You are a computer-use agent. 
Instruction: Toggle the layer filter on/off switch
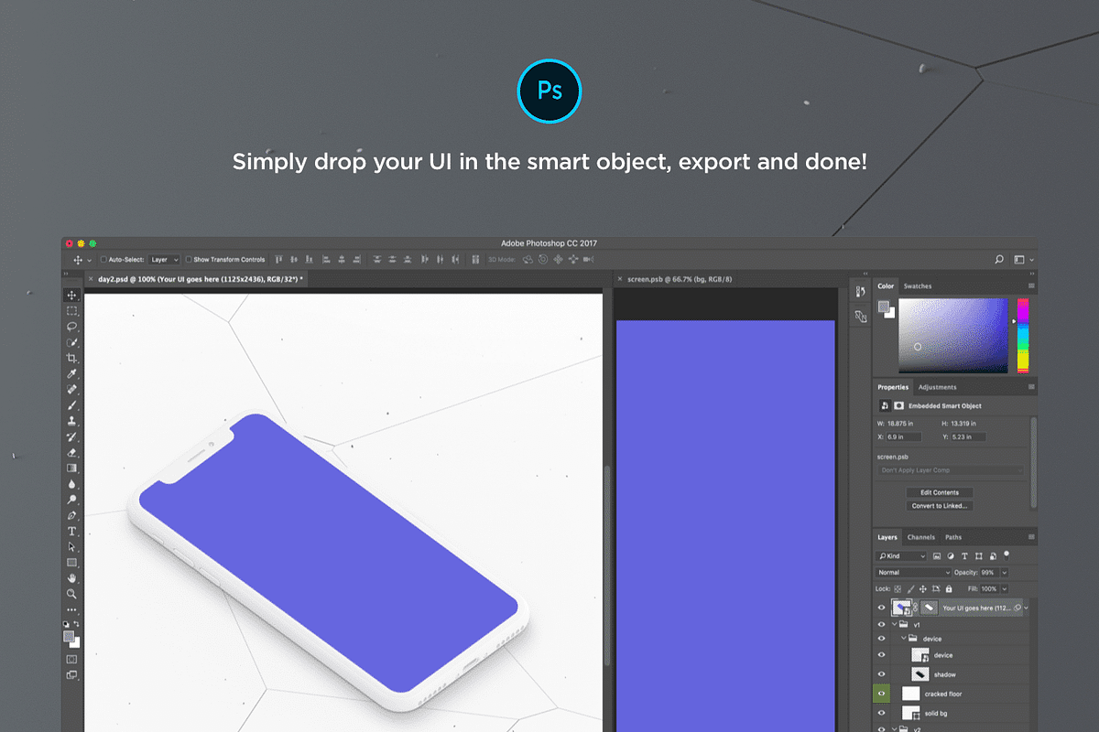1007,554
